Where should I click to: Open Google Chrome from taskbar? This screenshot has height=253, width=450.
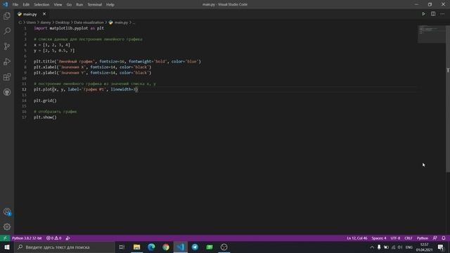pyautogui.click(x=166, y=247)
